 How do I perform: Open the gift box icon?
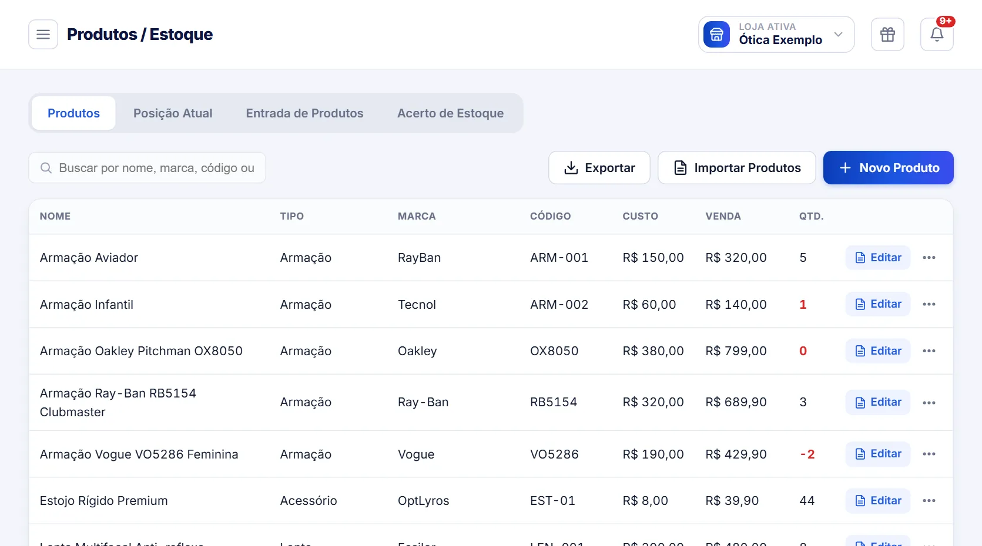(887, 35)
